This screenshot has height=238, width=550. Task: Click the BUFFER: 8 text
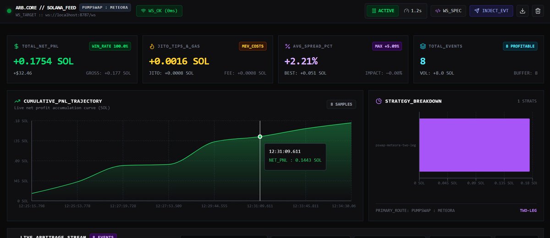(525, 73)
